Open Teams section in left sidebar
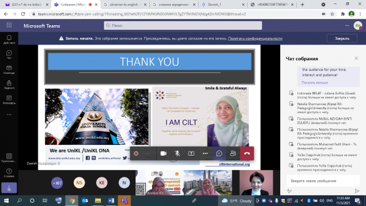This screenshot has width=366, height=206. tap(9, 69)
